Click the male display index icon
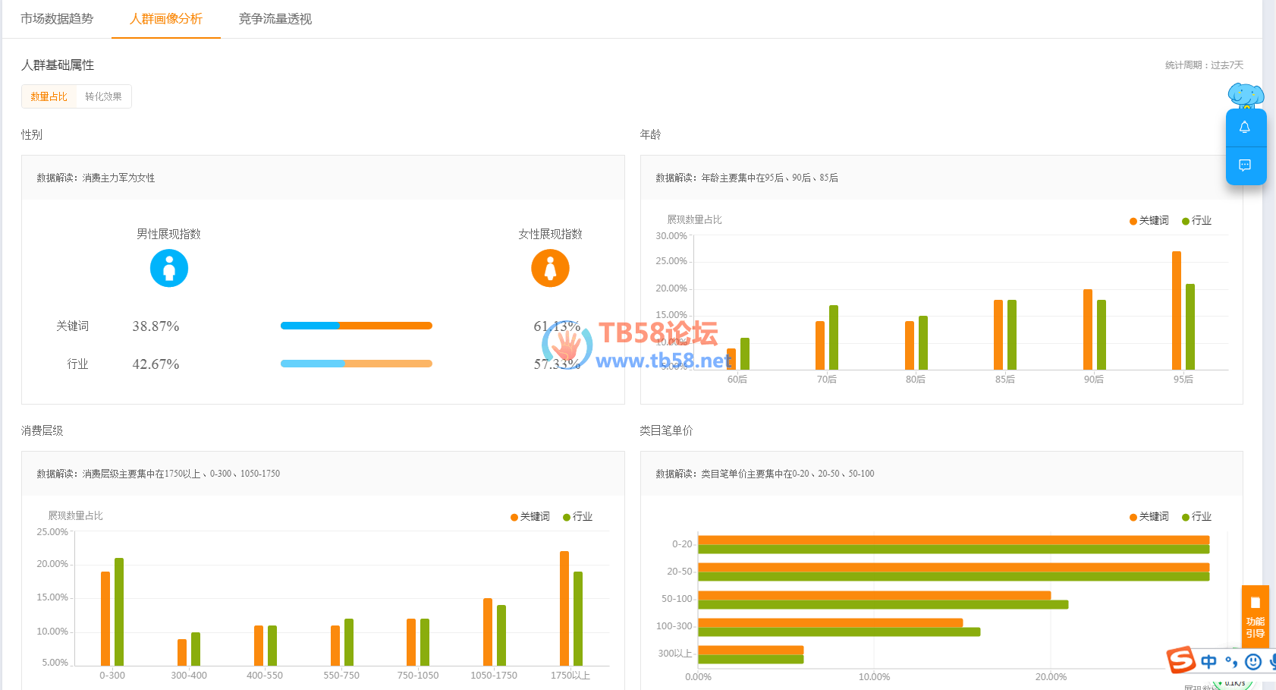This screenshot has height=690, width=1276. (168, 269)
